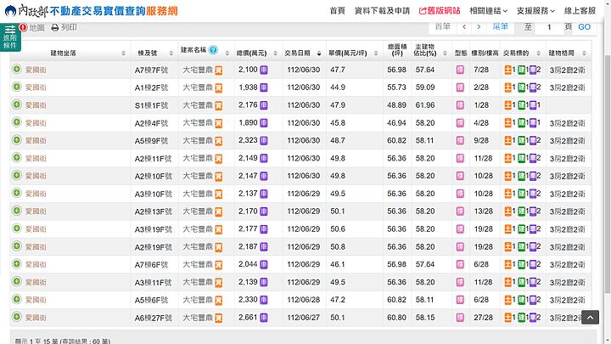Click 大宅豐鼎 in A3棟19F號 row

click(198, 229)
